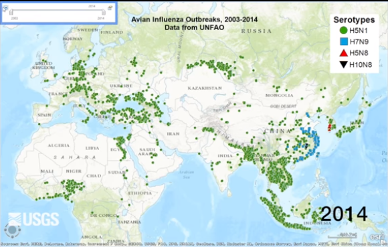Click the black H10N8 triangle legend symbol

[343, 65]
